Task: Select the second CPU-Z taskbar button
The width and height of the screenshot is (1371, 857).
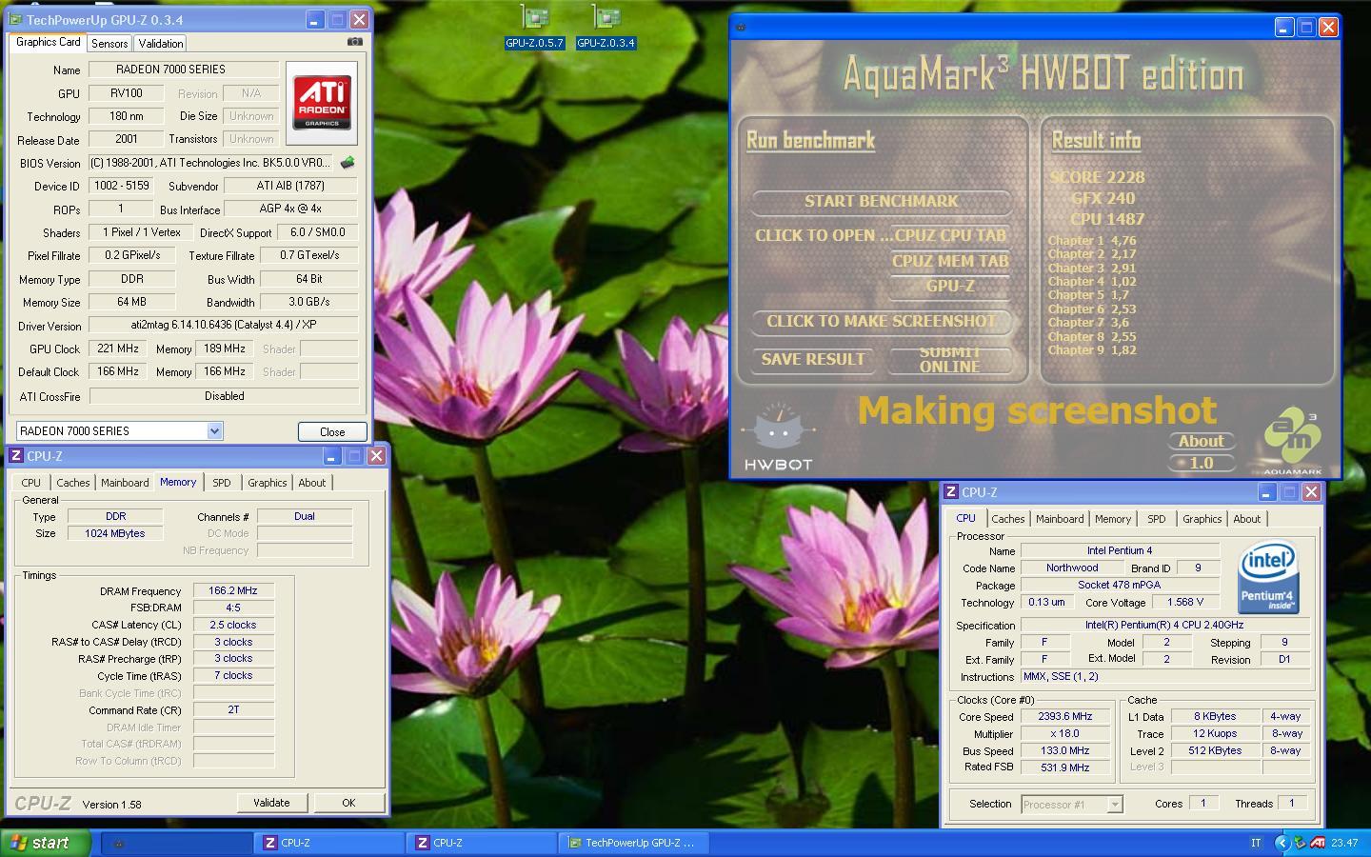Action: (x=483, y=843)
